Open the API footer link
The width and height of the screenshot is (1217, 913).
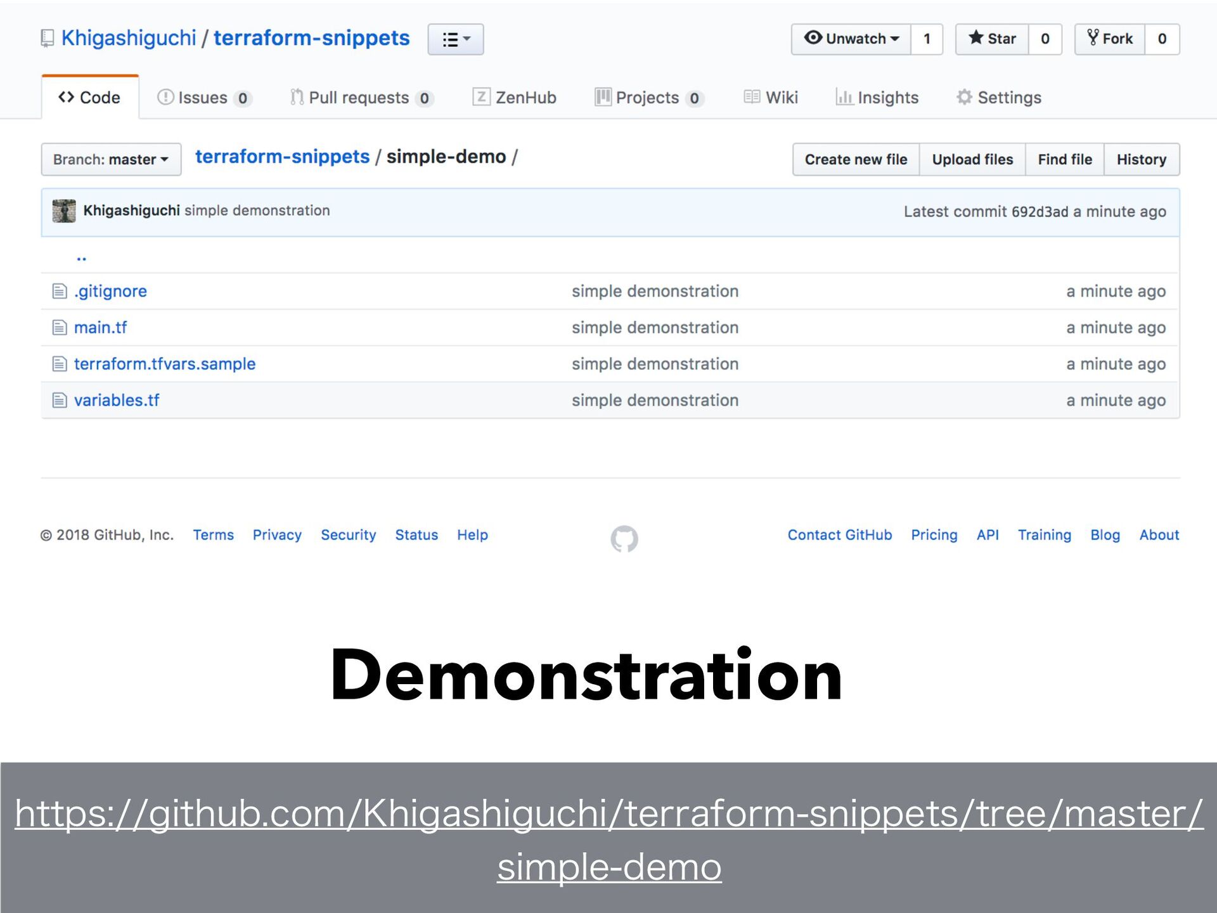[988, 535]
